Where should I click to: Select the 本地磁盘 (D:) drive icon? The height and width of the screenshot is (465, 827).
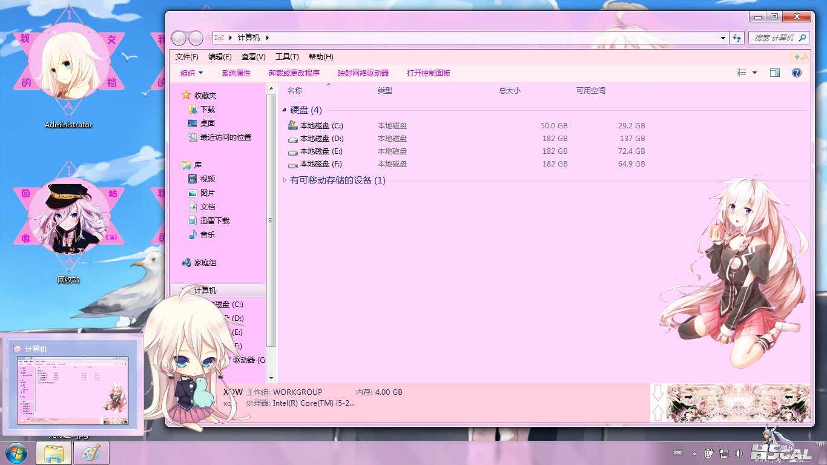point(293,139)
